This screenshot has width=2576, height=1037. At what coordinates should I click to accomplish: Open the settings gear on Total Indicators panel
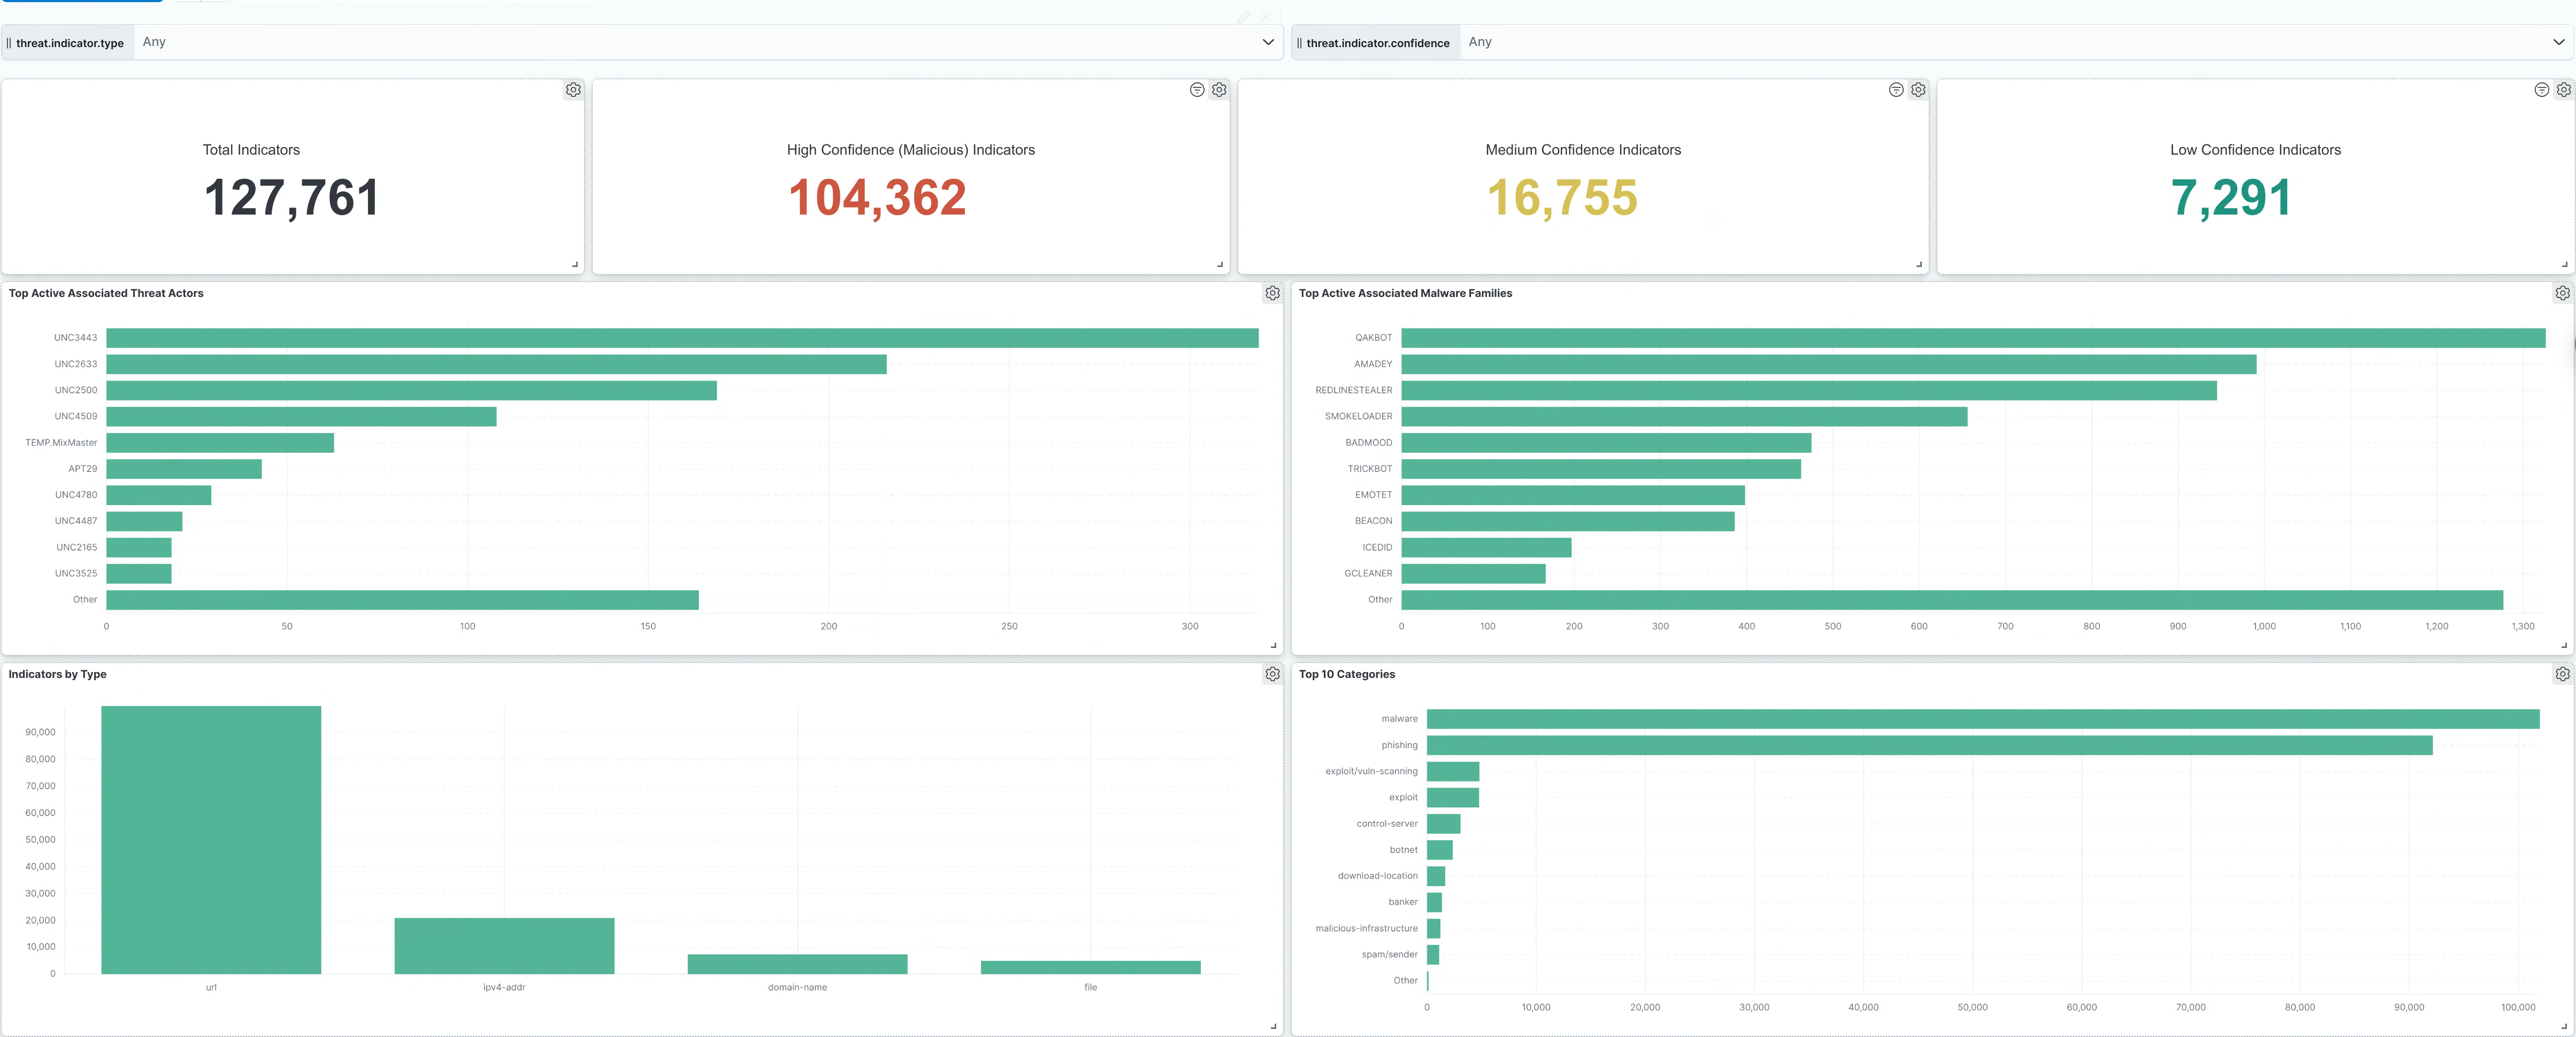click(x=573, y=89)
